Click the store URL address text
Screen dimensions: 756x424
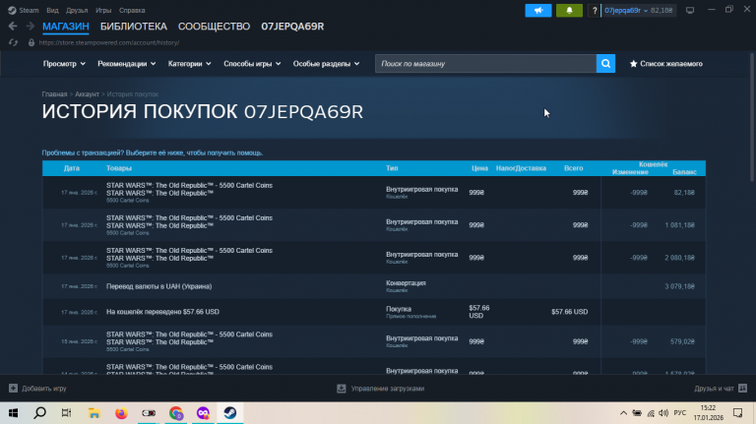click(x=109, y=42)
